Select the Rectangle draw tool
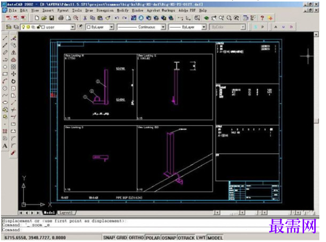 click(x=5, y=74)
